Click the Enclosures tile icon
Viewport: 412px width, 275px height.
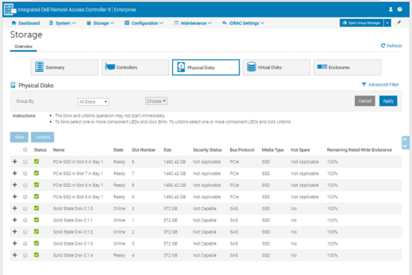[322, 67]
